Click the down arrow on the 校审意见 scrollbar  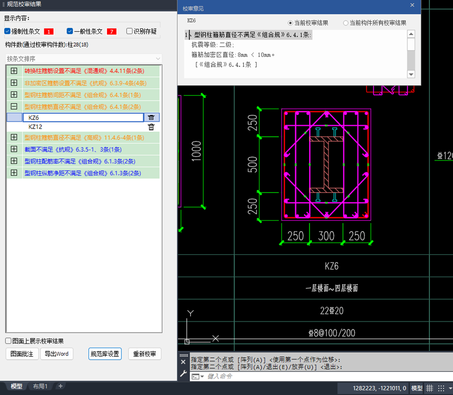[412, 74]
